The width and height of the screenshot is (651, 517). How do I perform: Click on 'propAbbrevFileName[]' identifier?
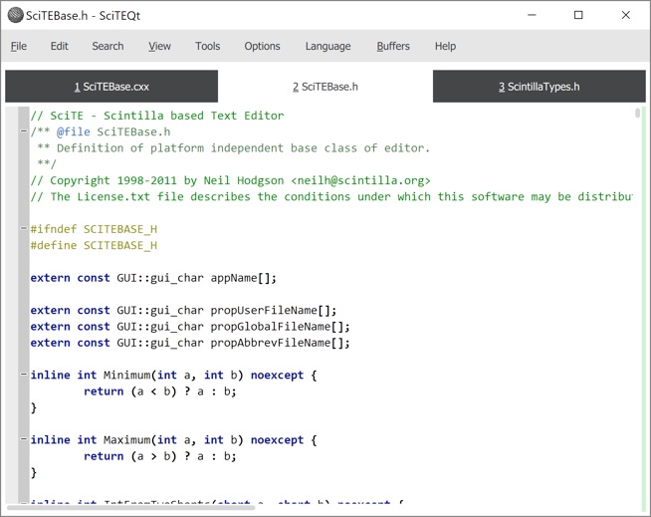pyautogui.click(x=278, y=343)
